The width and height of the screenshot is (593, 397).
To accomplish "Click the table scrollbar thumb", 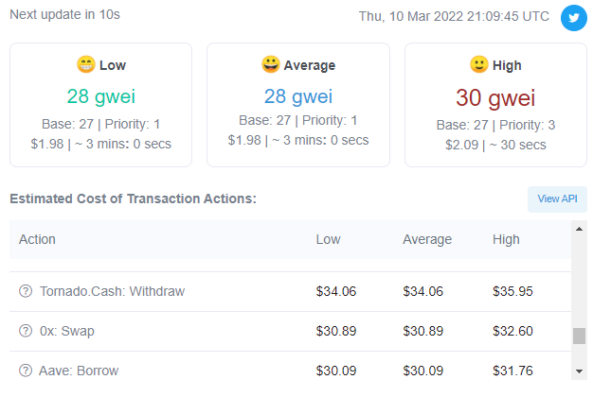I will click(x=579, y=337).
